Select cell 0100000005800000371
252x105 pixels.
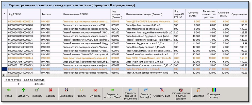pos(24,40)
